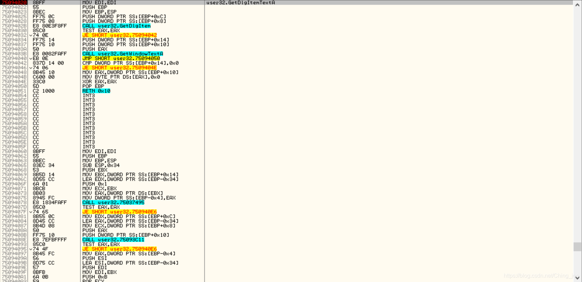Click hex bytes E8 0082FAFF
Screen dimensions: 582x282
(50, 54)
